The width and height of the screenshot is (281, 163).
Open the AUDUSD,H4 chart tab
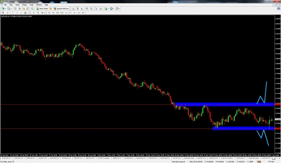click(x=54, y=159)
